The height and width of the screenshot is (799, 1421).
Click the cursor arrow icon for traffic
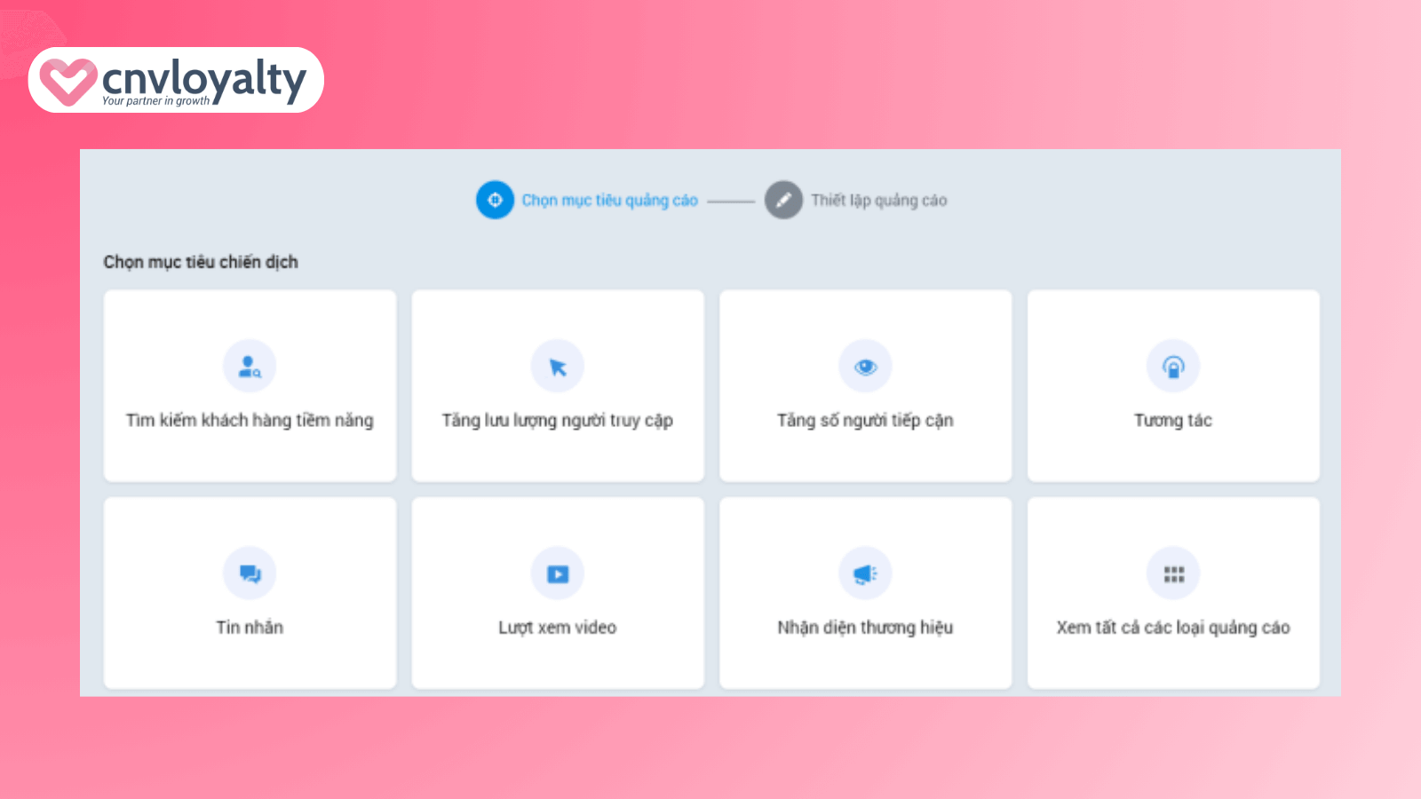[x=557, y=367]
